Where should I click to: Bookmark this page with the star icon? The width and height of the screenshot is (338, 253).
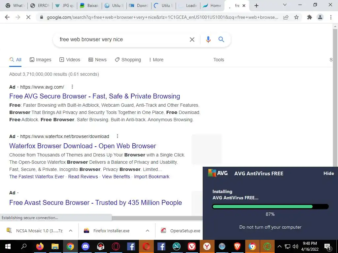[296, 17]
